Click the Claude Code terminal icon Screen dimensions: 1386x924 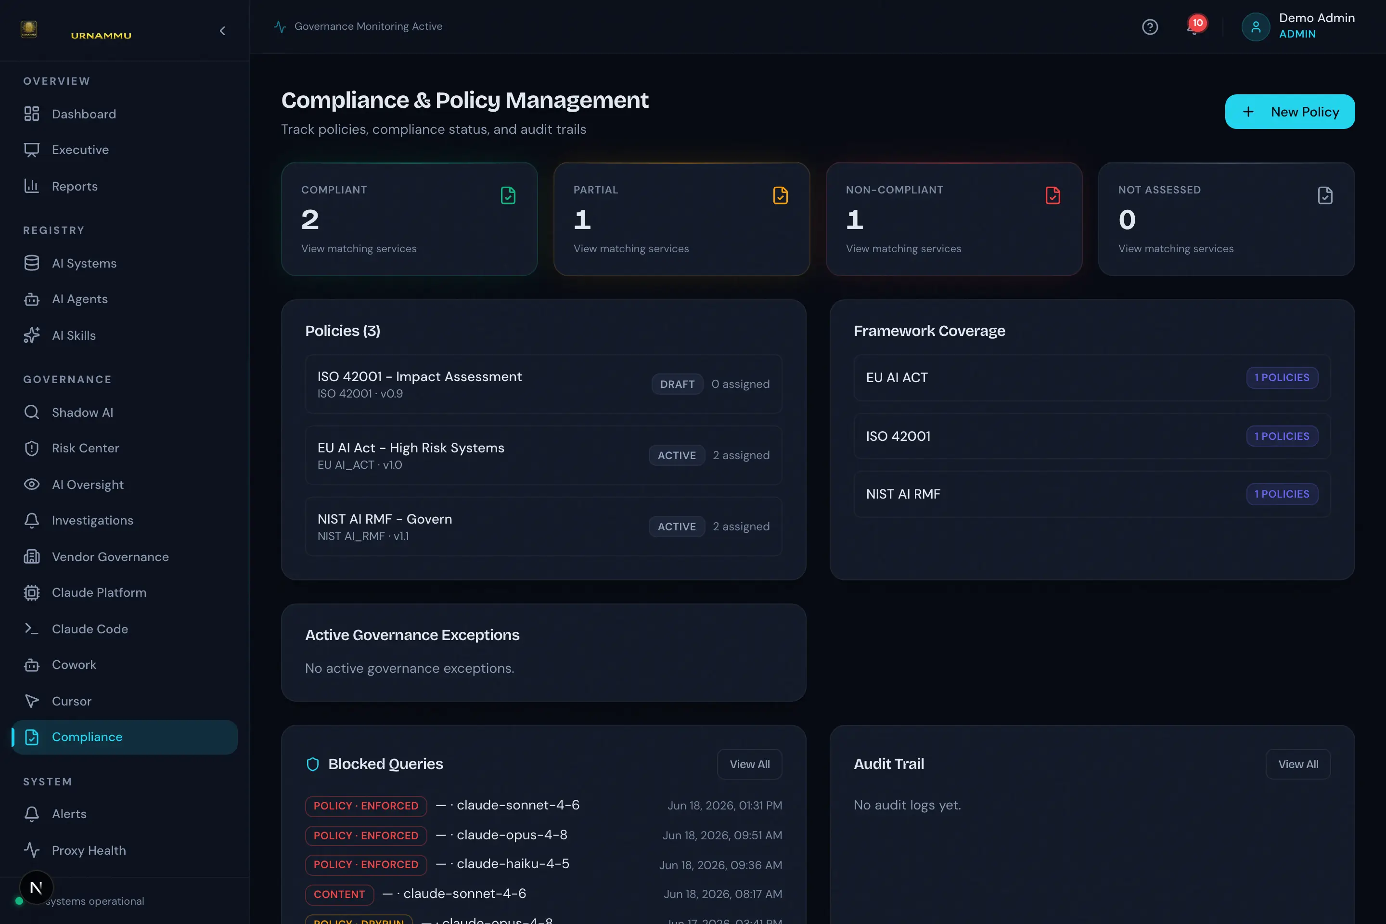[32, 629]
